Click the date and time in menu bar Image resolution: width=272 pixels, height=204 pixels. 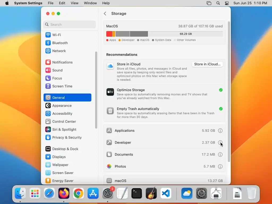[250, 3]
